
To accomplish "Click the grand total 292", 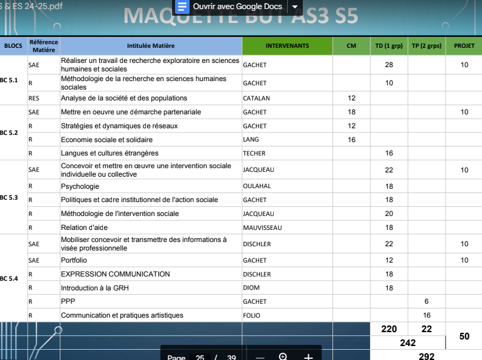I will tap(426, 356).
